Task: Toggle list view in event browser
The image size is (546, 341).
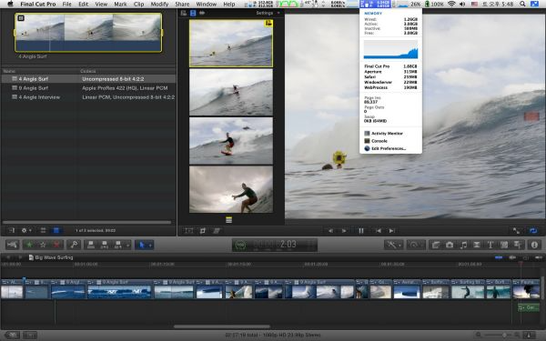Action: pyautogui.click(x=56, y=230)
